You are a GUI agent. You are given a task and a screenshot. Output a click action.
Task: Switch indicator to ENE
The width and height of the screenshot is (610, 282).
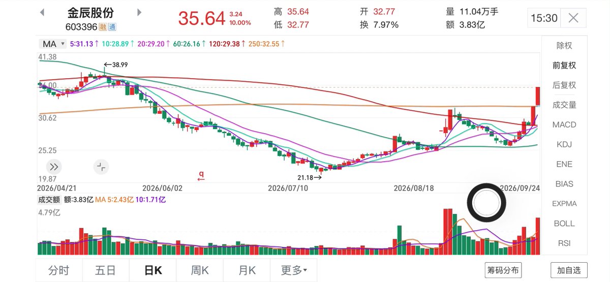click(x=564, y=164)
